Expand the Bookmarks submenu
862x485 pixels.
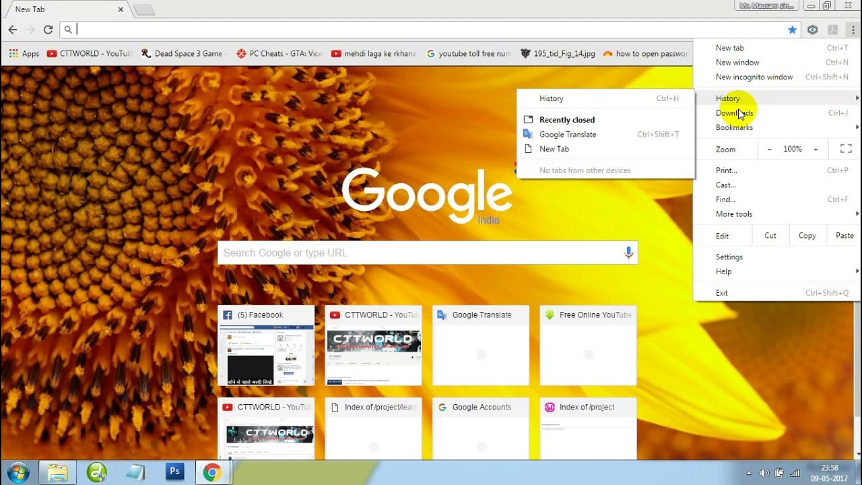click(x=777, y=127)
